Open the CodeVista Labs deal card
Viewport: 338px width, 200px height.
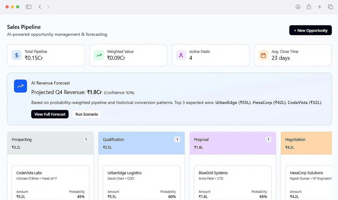point(50,183)
